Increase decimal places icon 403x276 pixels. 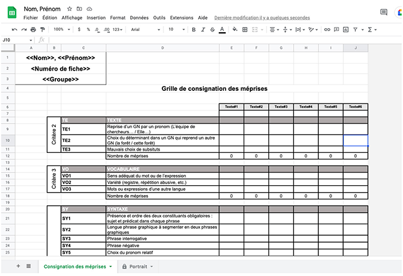tap(107, 29)
